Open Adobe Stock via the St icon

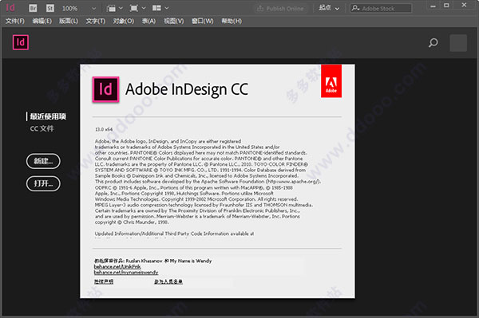pyautogui.click(x=50, y=8)
